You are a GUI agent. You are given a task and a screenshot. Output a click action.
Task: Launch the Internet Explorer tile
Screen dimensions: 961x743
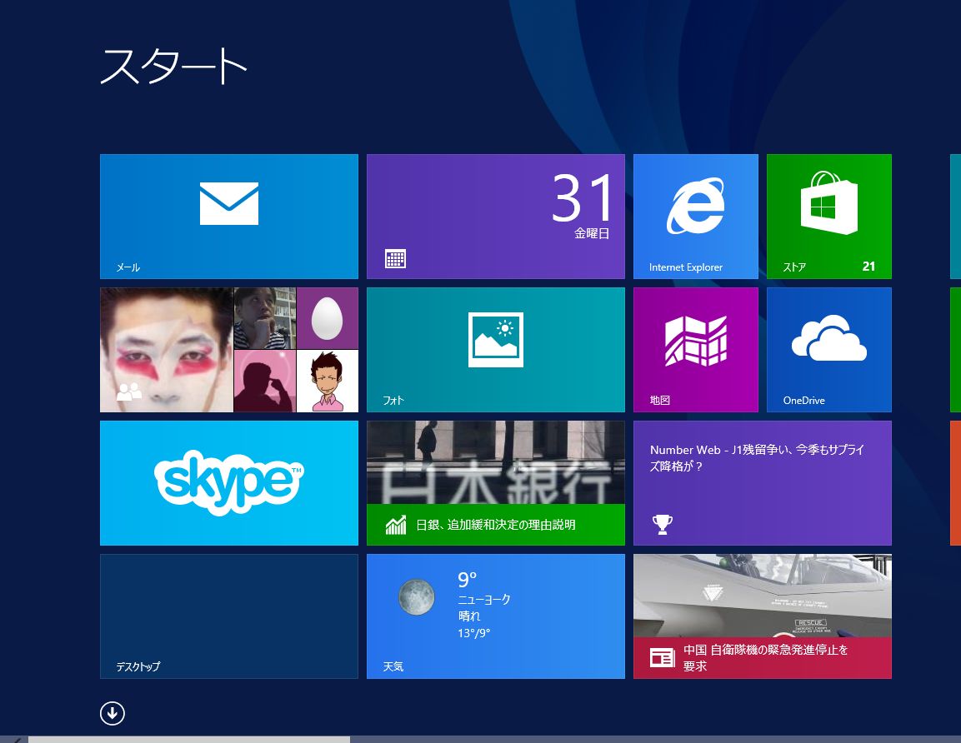(696, 217)
